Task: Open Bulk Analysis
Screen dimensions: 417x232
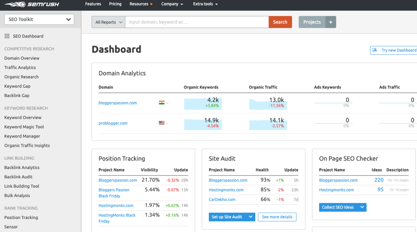Action: tap(17, 195)
